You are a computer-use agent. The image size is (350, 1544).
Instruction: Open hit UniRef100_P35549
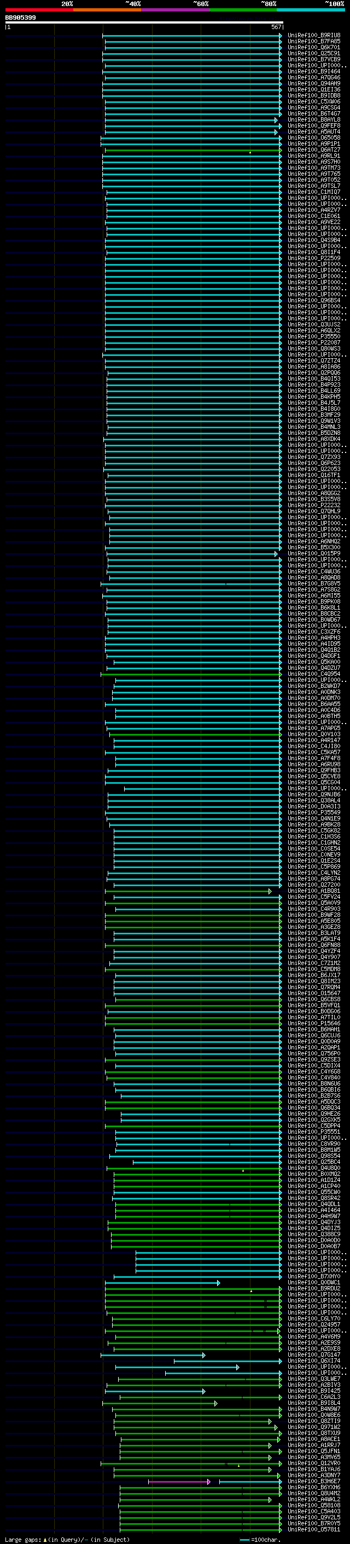coord(313,812)
